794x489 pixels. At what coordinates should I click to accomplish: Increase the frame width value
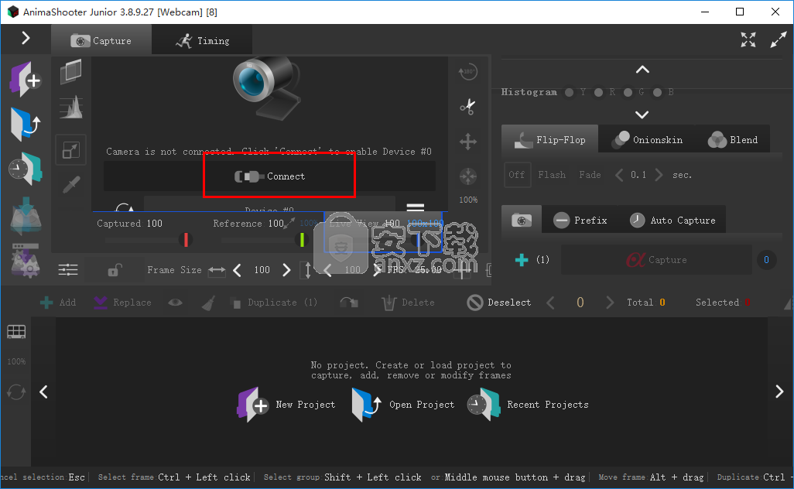(286, 270)
